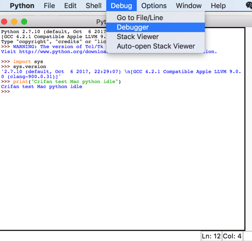Open the Shell menu
The image size is (252, 241).
coord(94,5)
